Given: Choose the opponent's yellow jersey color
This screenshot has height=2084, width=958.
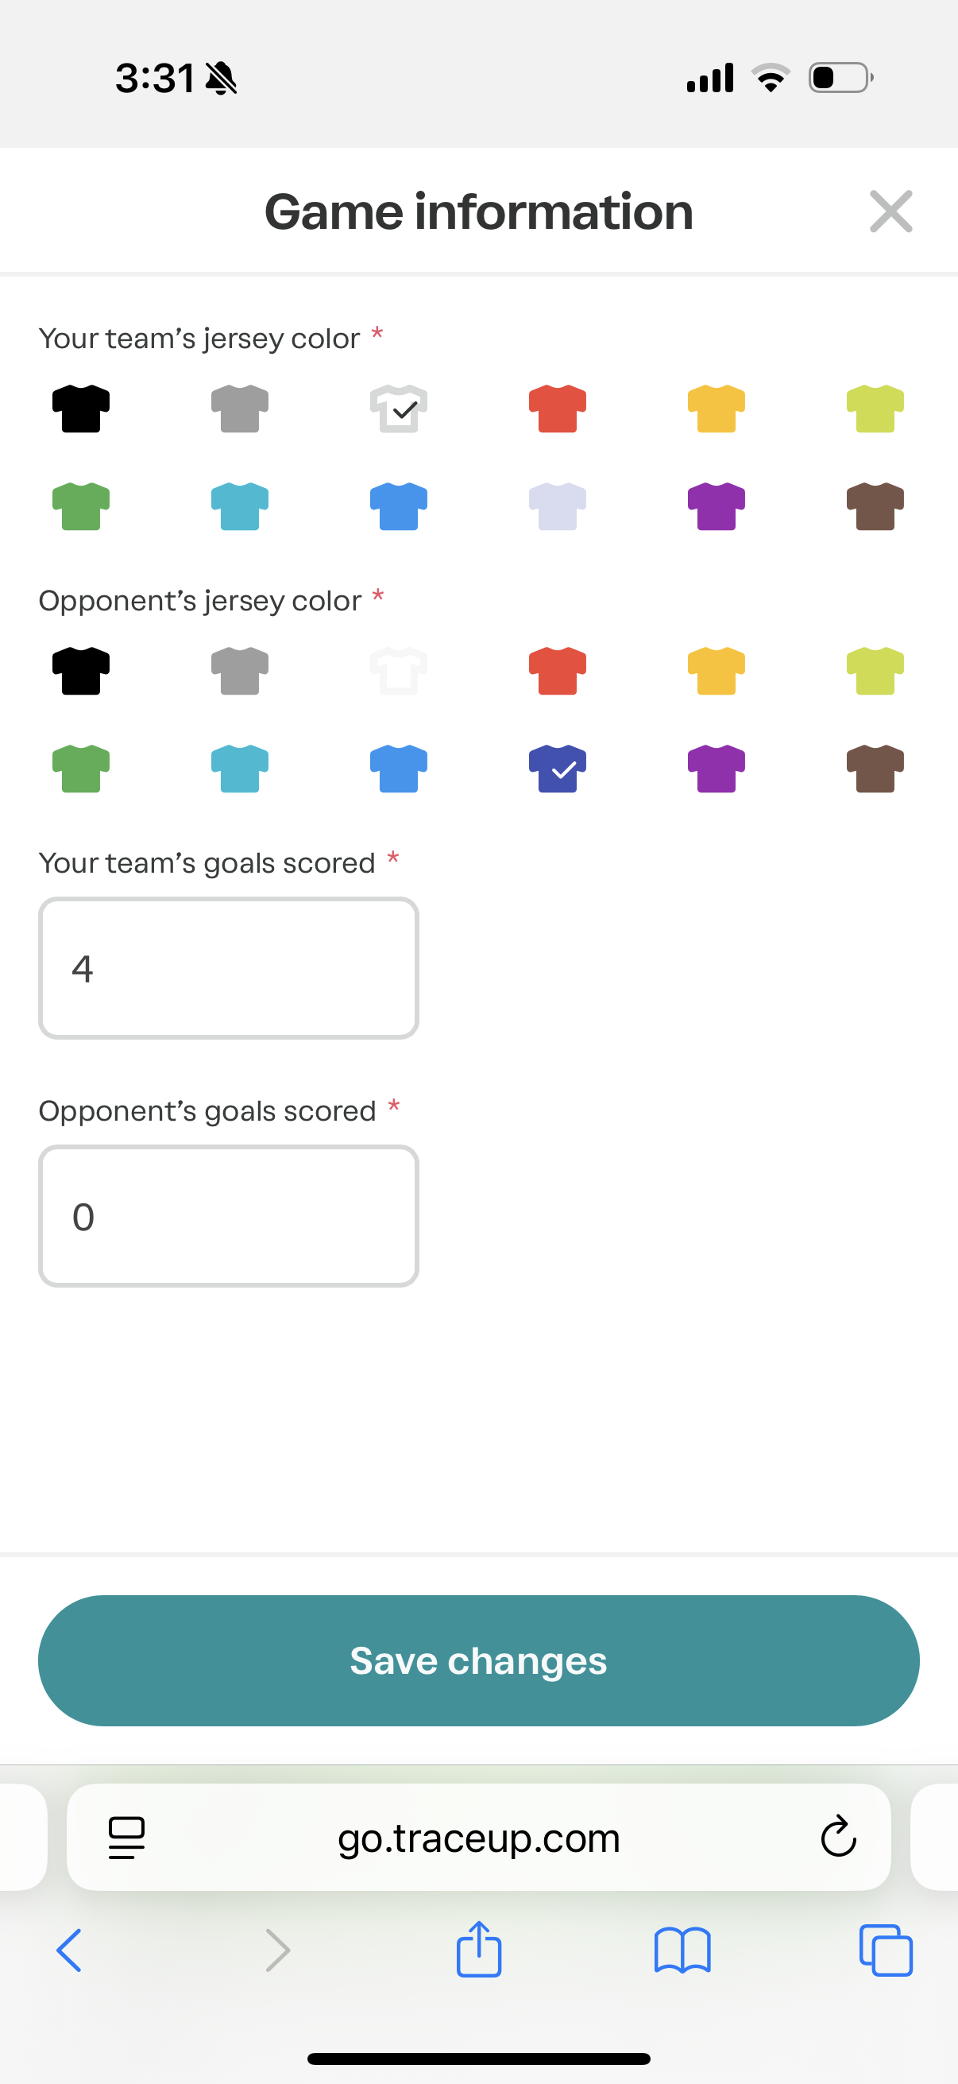Looking at the screenshot, I should pyautogui.click(x=716, y=671).
